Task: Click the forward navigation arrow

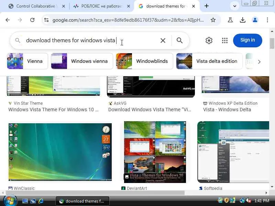Action: tap(20, 20)
